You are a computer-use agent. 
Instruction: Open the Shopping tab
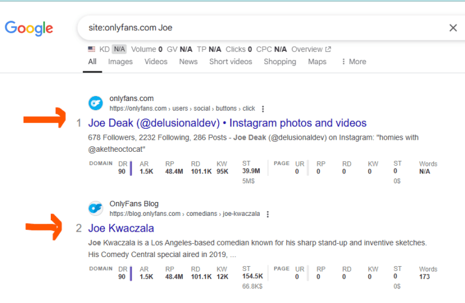click(x=280, y=62)
